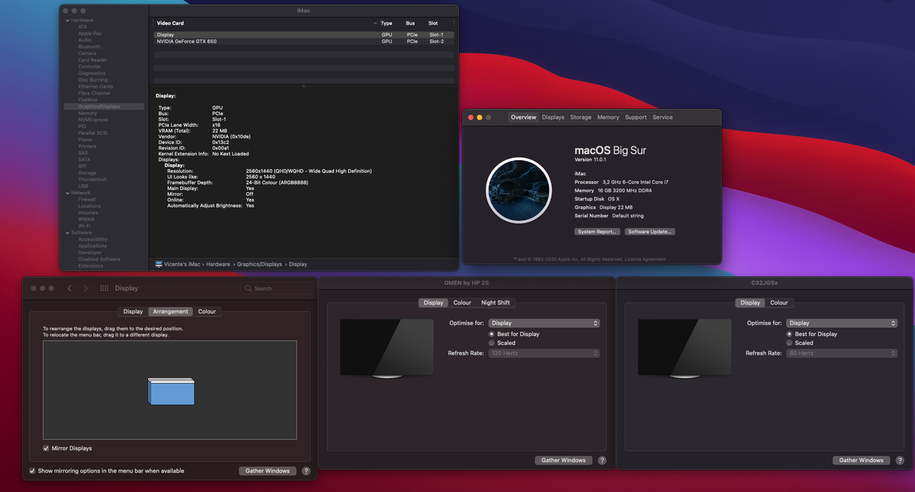
Task: Open the Service tab
Action: click(663, 117)
